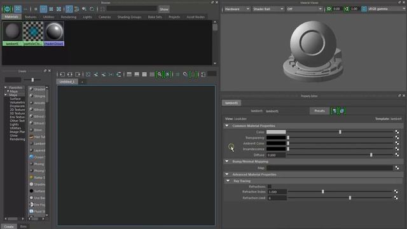This screenshot has height=229, width=407.
Task: Click the Color swatch in property editor
Action: (276, 132)
